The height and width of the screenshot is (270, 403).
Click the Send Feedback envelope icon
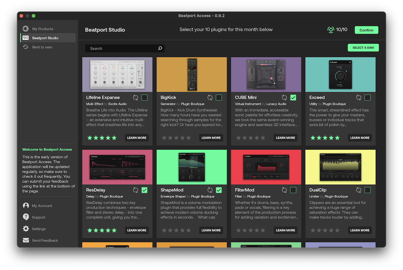click(x=25, y=240)
